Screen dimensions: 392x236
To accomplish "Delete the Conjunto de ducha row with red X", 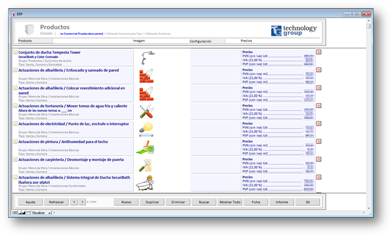I will click(x=319, y=52).
